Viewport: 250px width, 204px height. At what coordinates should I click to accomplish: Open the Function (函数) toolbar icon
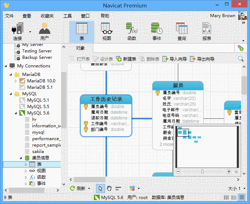pos(132,28)
